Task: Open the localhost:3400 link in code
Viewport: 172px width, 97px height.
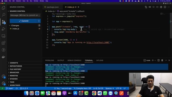Action: (x=98, y=43)
